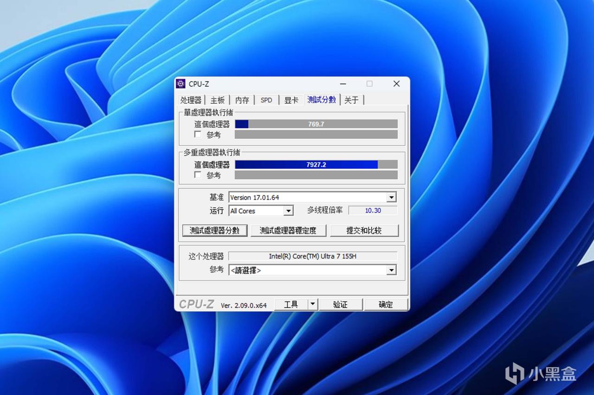594x395 pixels.
Task: Open the 參考 <請選擇> dropdown
Action: (x=313, y=270)
